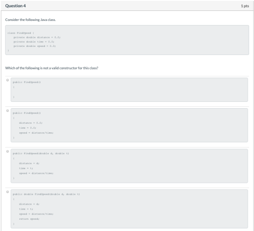Click 'time = t;' line in third answer
Screen dimensions: 254x231
point(26,168)
